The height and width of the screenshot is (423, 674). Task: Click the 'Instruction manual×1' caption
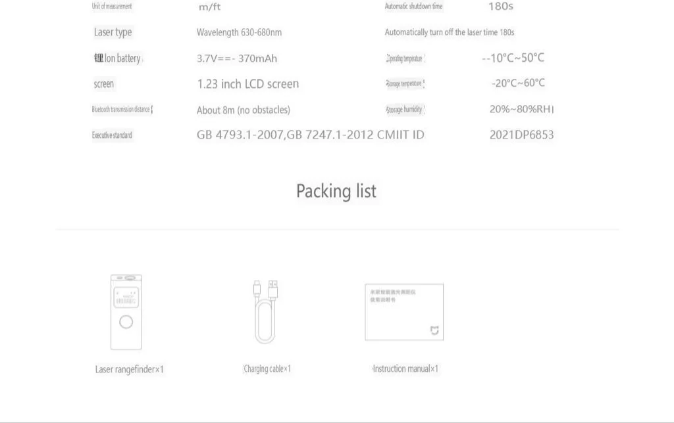click(405, 368)
